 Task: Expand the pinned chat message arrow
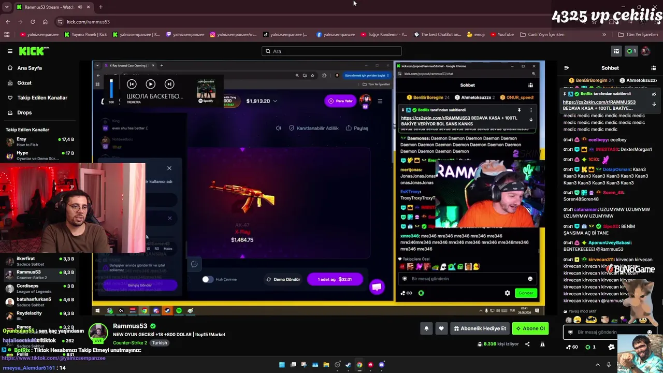[654, 104]
